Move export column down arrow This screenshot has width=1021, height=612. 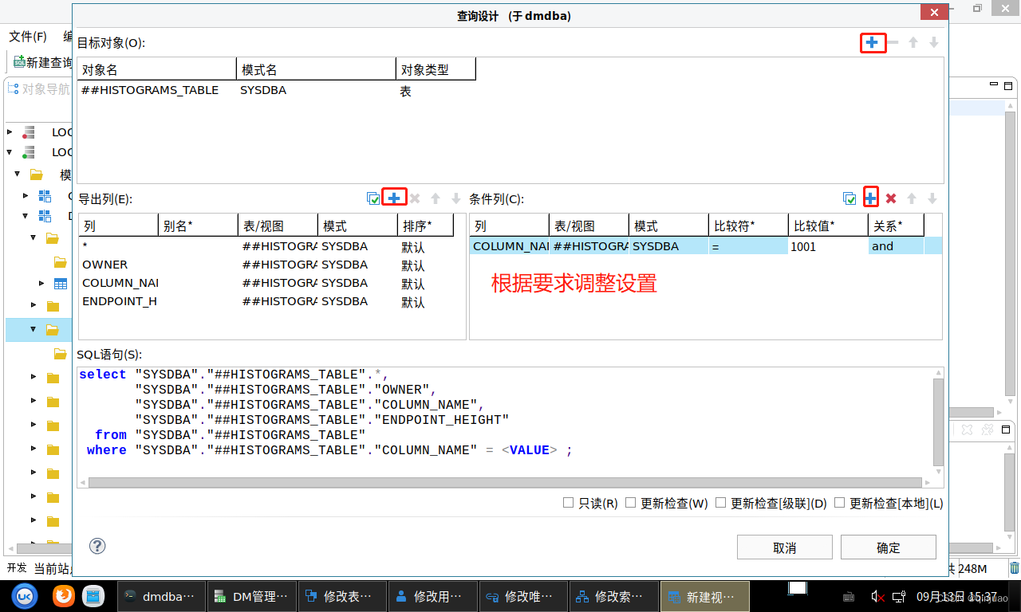pyautogui.click(x=456, y=198)
